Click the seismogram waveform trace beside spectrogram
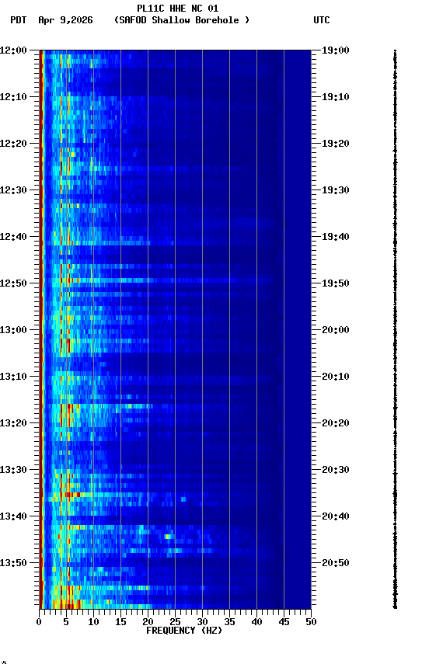Image resolution: width=429 pixels, height=671 pixels. (x=395, y=329)
